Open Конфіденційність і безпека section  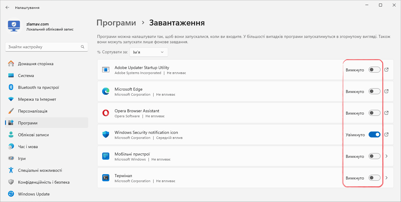pos(47,182)
